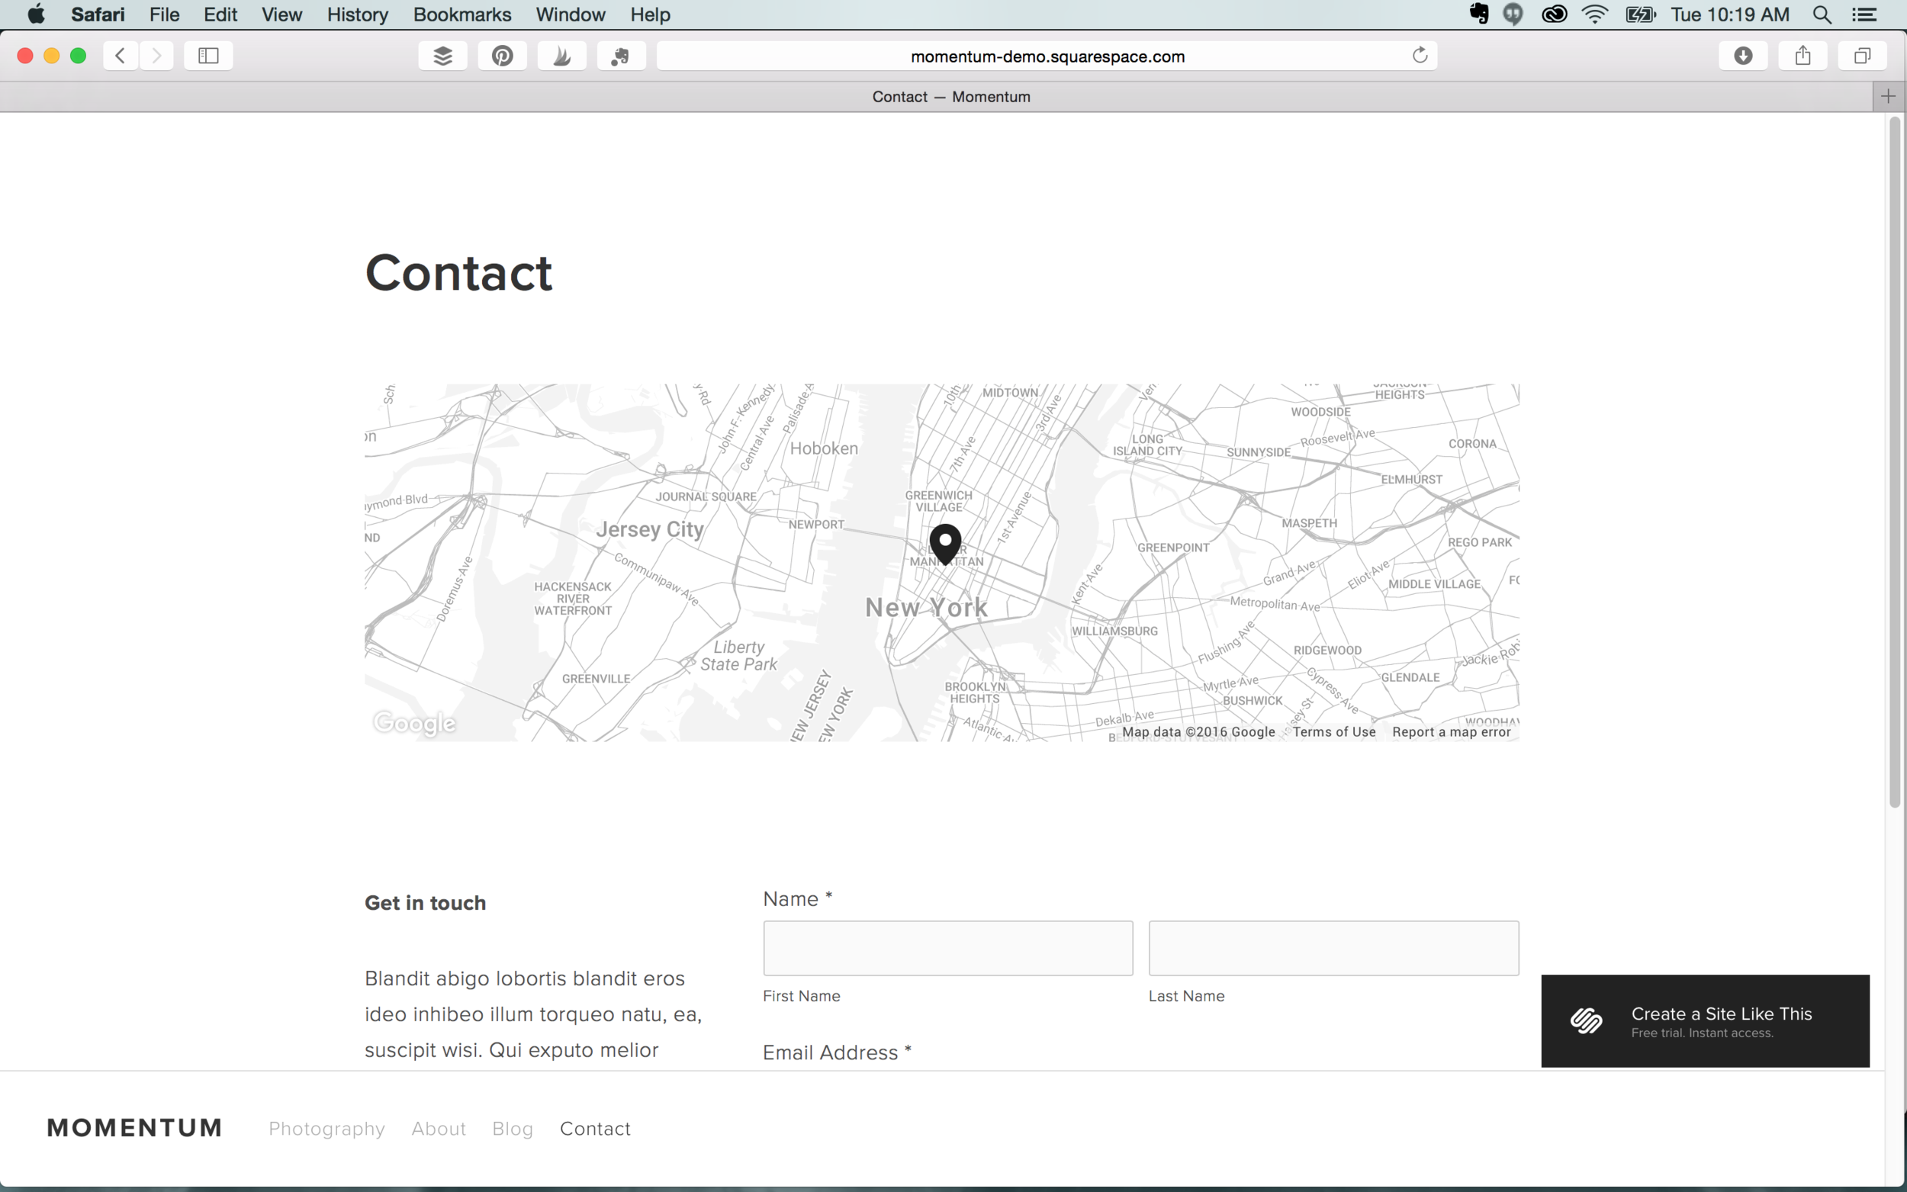Open the Edit menu
This screenshot has height=1192, width=1907.
pyautogui.click(x=220, y=14)
